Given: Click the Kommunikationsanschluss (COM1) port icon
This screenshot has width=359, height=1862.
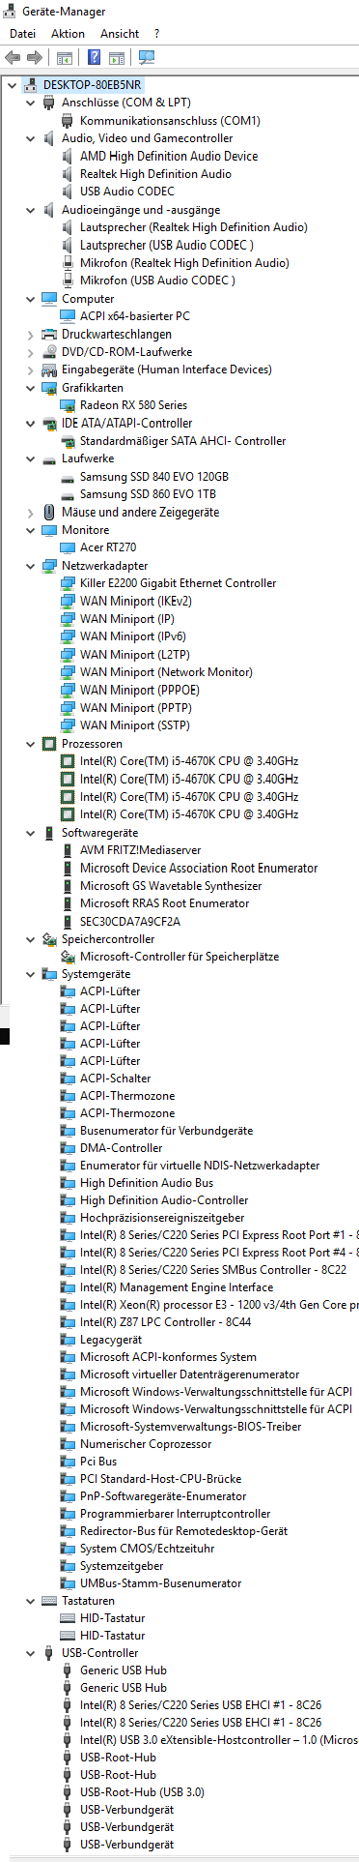Looking at the screenshot, I should tap(68, 121).
